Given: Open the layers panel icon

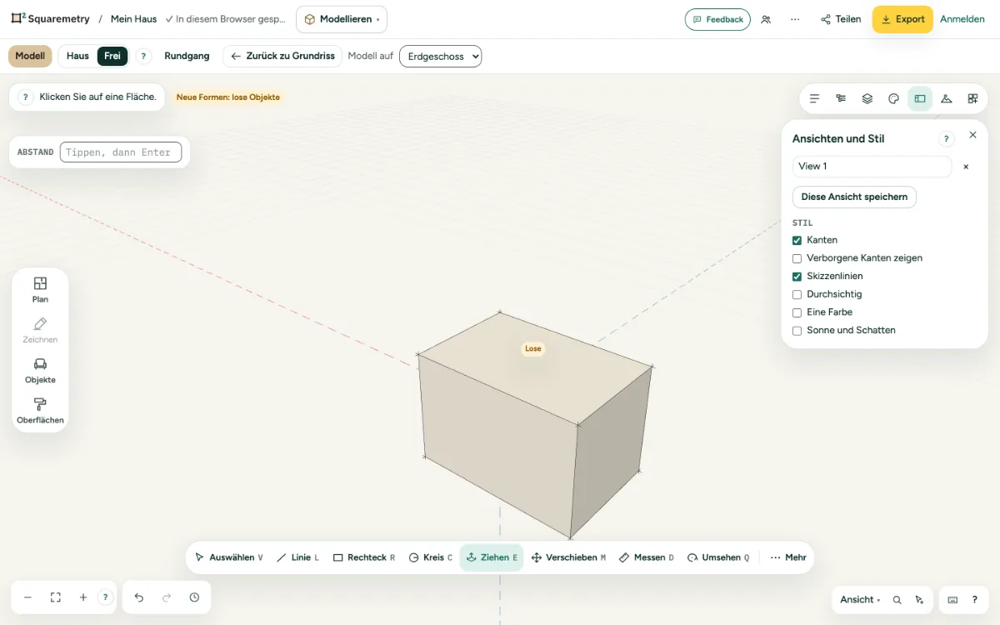Looking at the screenshot, I should tap(867, 98).
